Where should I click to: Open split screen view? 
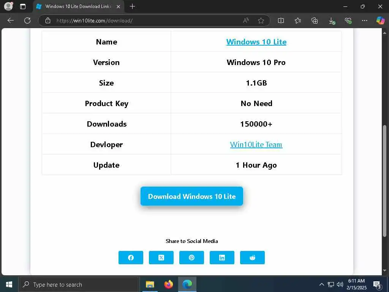281,21
